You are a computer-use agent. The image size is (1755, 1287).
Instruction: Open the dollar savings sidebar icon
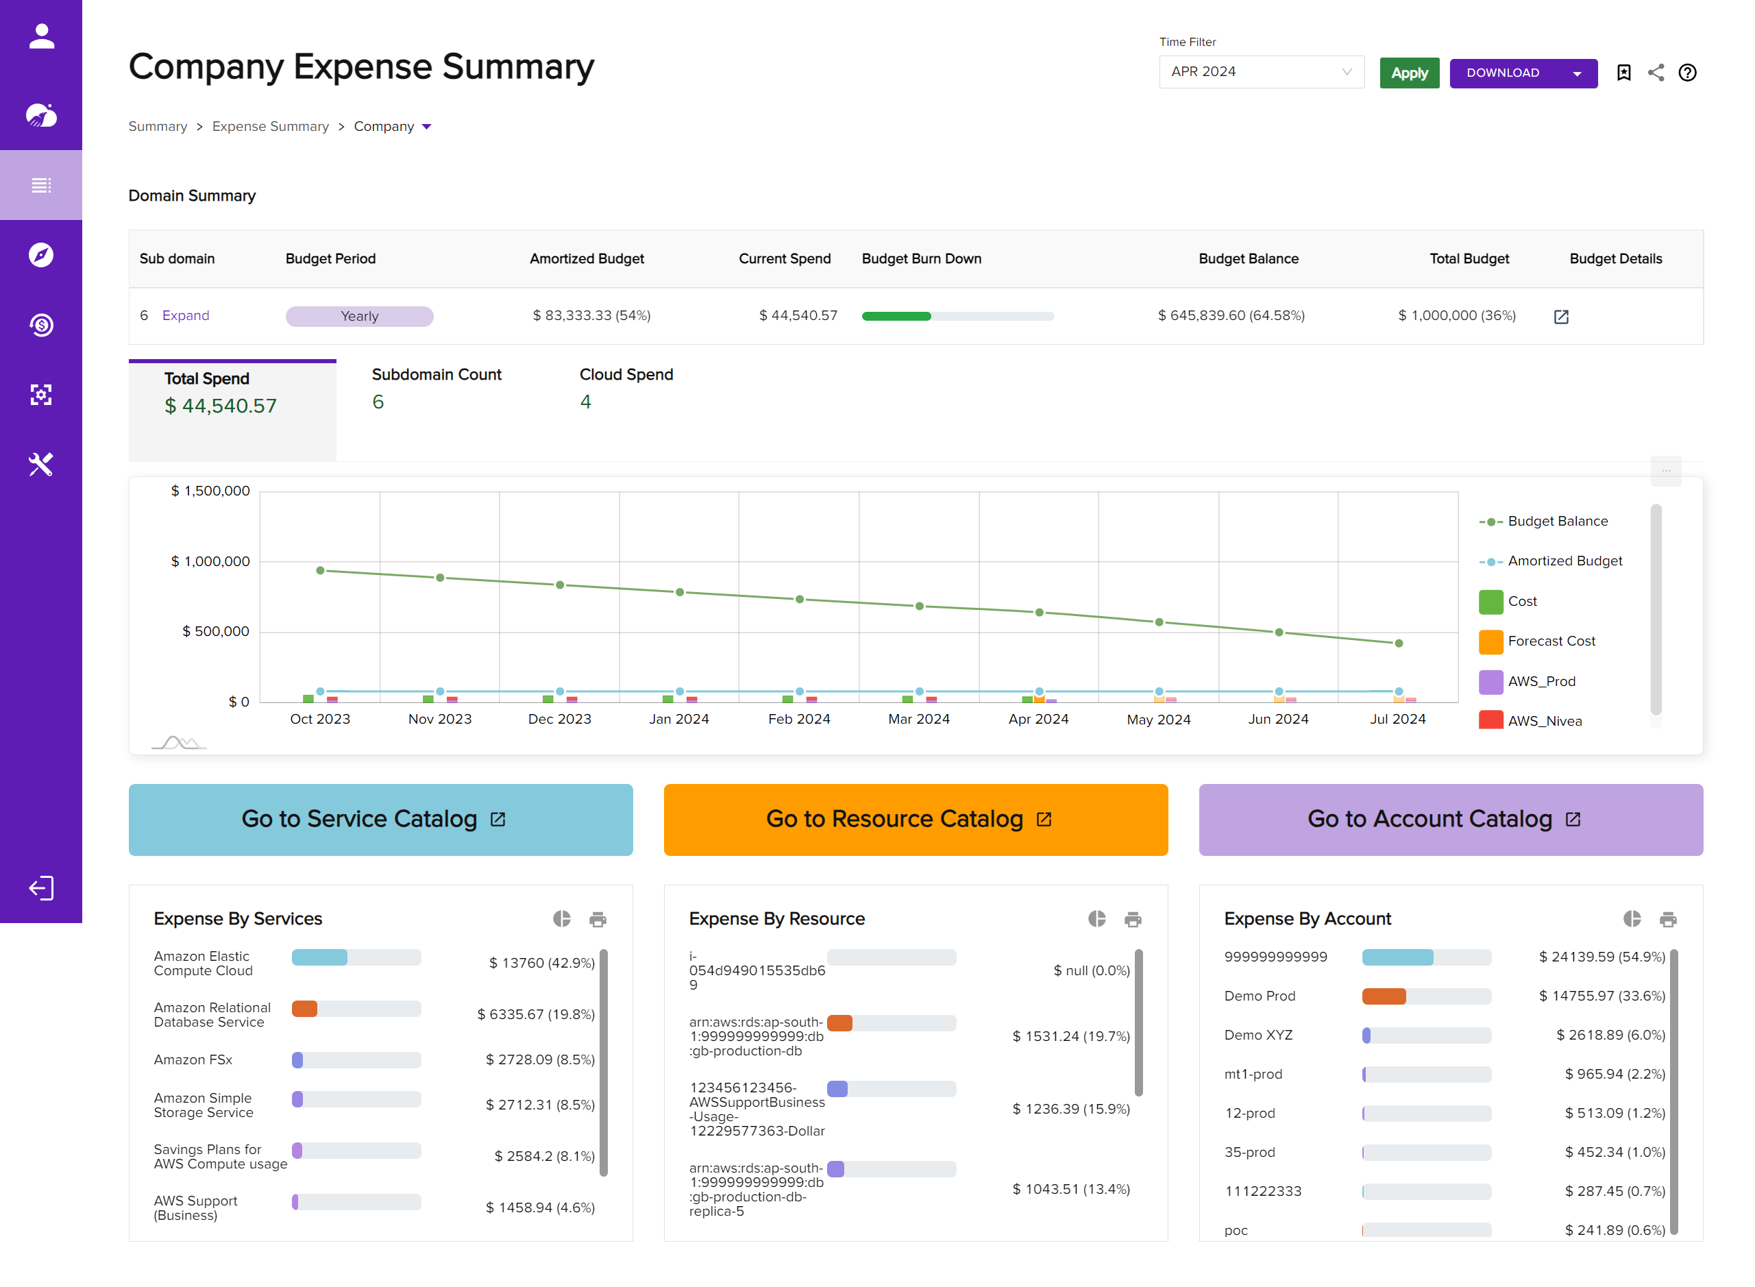[x=41, y=325]
